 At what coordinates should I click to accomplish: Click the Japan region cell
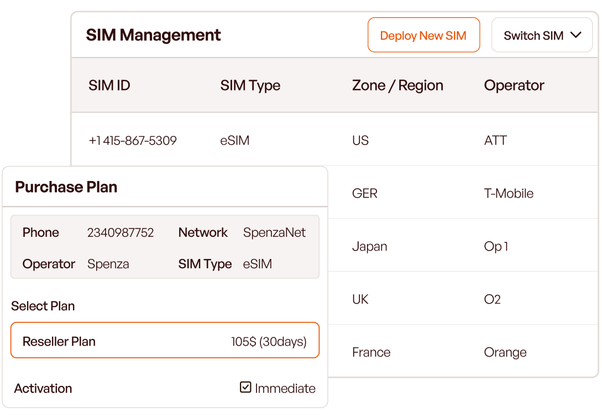369,247
